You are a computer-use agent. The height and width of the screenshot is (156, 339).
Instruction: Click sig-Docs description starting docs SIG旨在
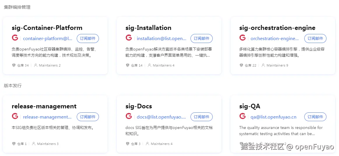tap(169, 131)
